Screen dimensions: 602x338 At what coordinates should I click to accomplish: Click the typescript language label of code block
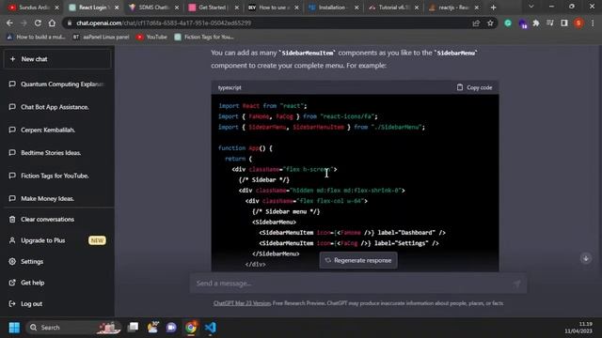230,87
